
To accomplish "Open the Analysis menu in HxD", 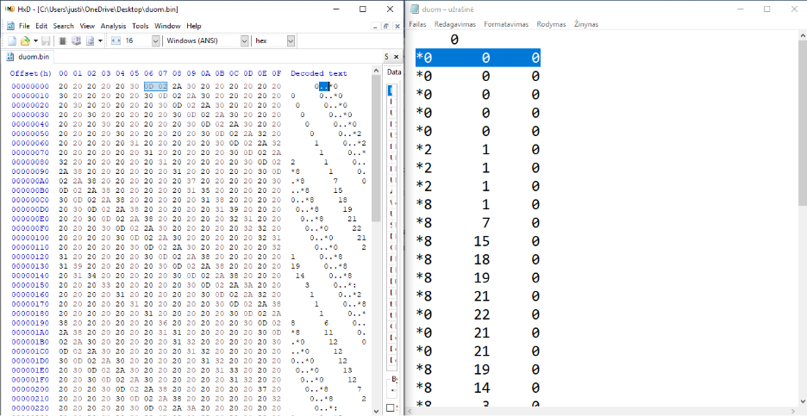I will pos(113,26).
